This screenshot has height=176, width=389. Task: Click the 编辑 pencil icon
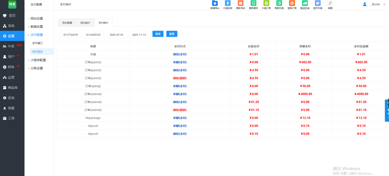[x=330, y=4]
